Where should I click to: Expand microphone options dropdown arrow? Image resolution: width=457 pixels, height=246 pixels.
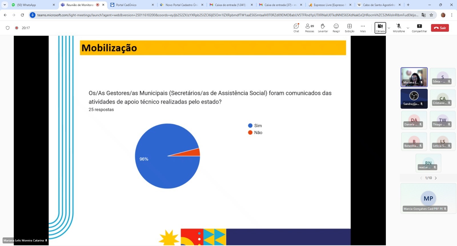click(408, 28)
